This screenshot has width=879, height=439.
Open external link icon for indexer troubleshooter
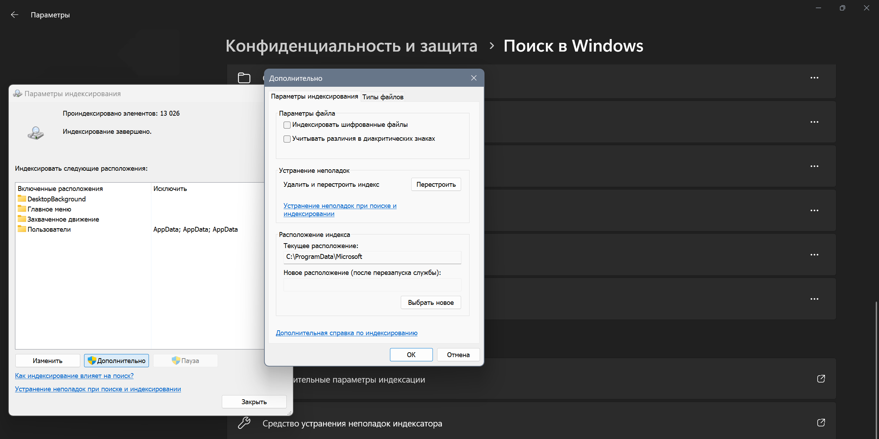click(x=821, y=423)
